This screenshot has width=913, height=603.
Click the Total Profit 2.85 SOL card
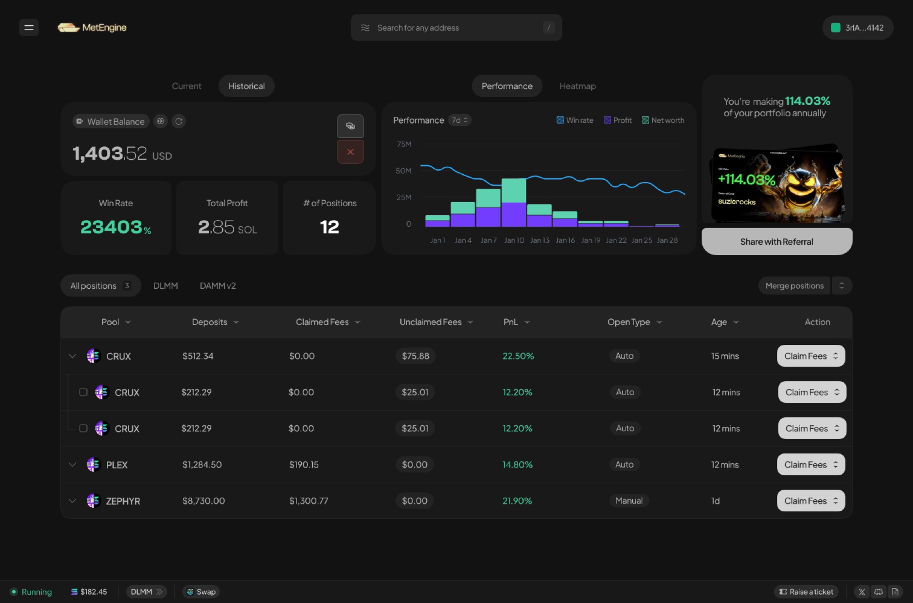click(227, 218)
